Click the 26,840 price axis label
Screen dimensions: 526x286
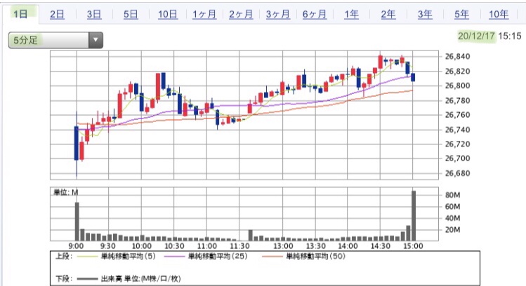[x=457, y=57]
